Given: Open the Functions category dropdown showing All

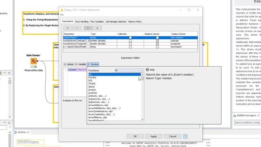Looking at the screenshot, I should [x=129, y=70].
